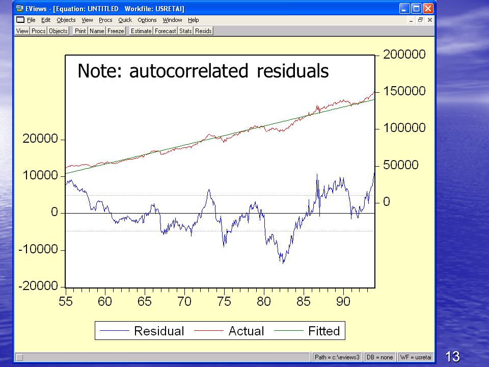Viewport: 489px width, 367px height.
Task: Open the Options menu
Action: (147, 20)
